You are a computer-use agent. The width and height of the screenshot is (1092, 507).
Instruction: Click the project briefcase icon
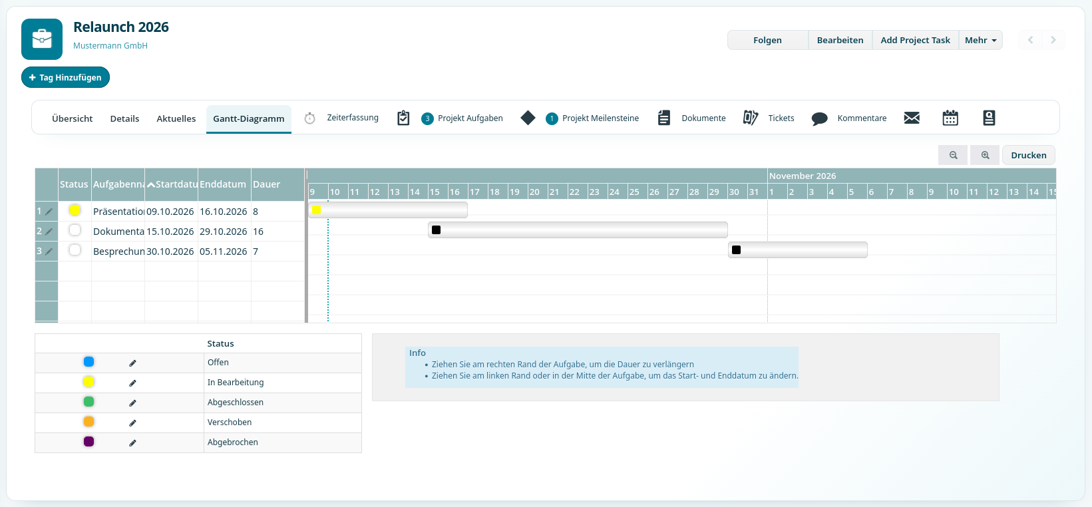point(42,39)
